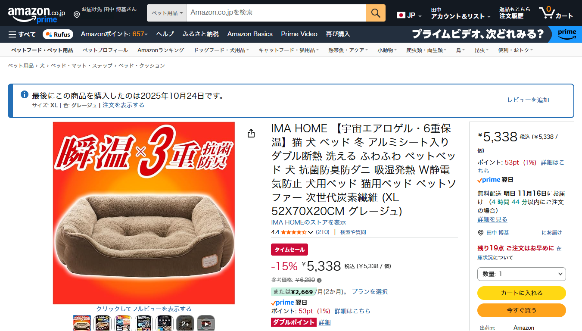Expand the star rating breakdown chevron
The image size is (582, 331).
click(310, 232)
